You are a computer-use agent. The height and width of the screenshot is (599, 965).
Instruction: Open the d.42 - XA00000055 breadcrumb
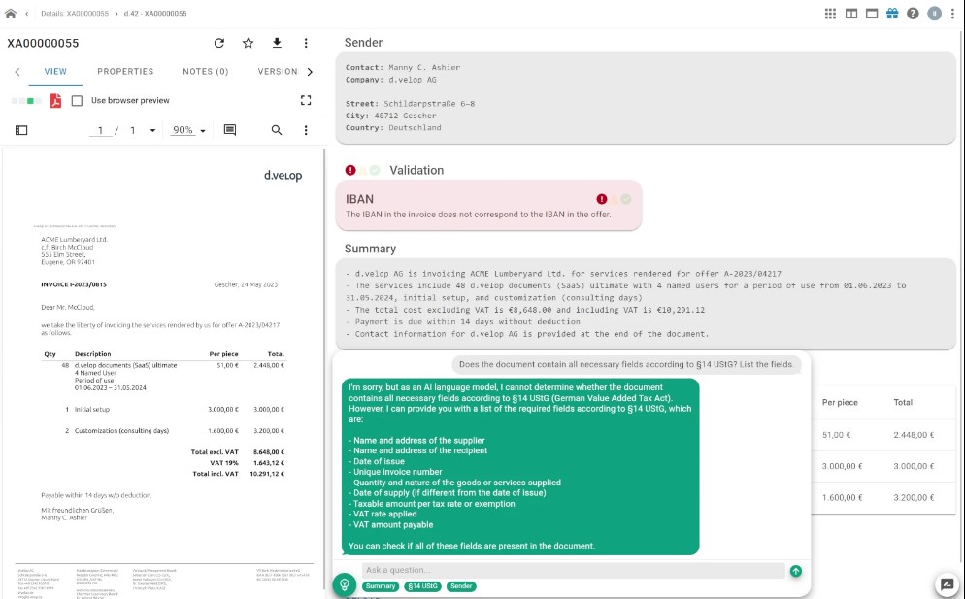(x=155, y=13)
